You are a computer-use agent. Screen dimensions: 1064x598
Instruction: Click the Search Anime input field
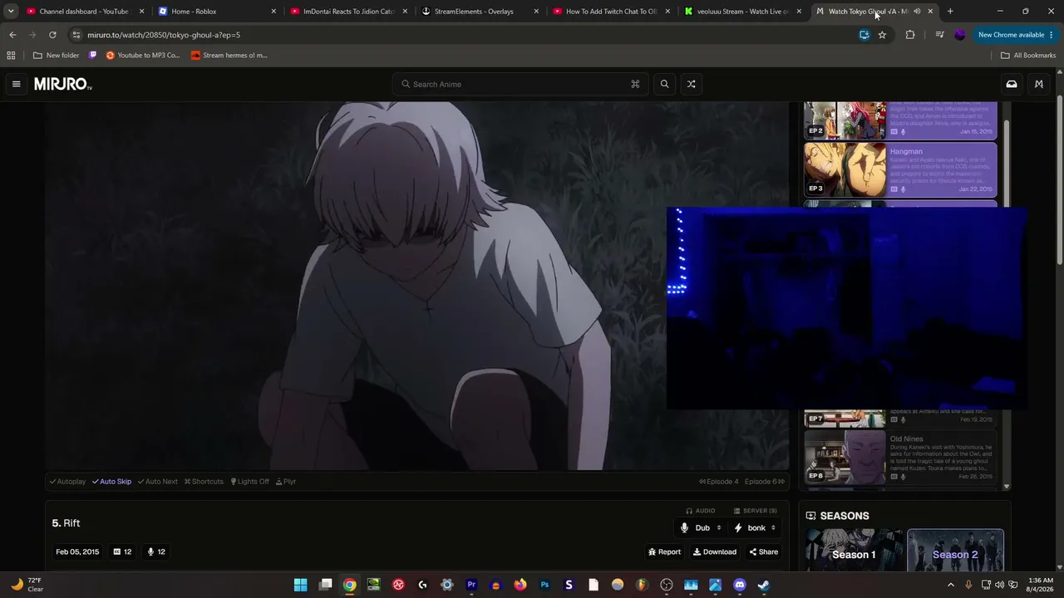[x=520, y=84]
